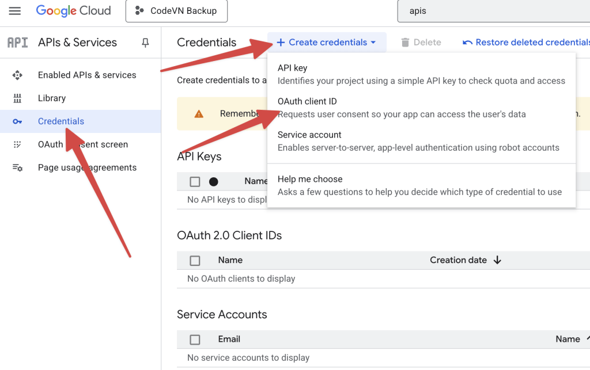590x370 pixels.
Task: Check the OAuth 2.0 Client IDs select-all checkbox
Action: tap(195, 260)
